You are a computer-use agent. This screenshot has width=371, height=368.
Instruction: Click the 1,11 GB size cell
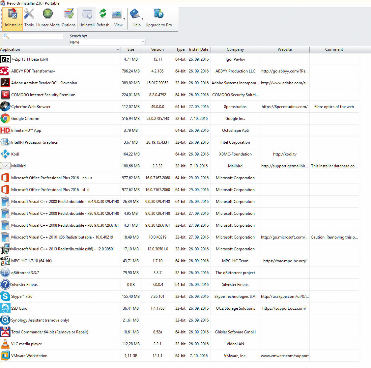tap(131, 356)
